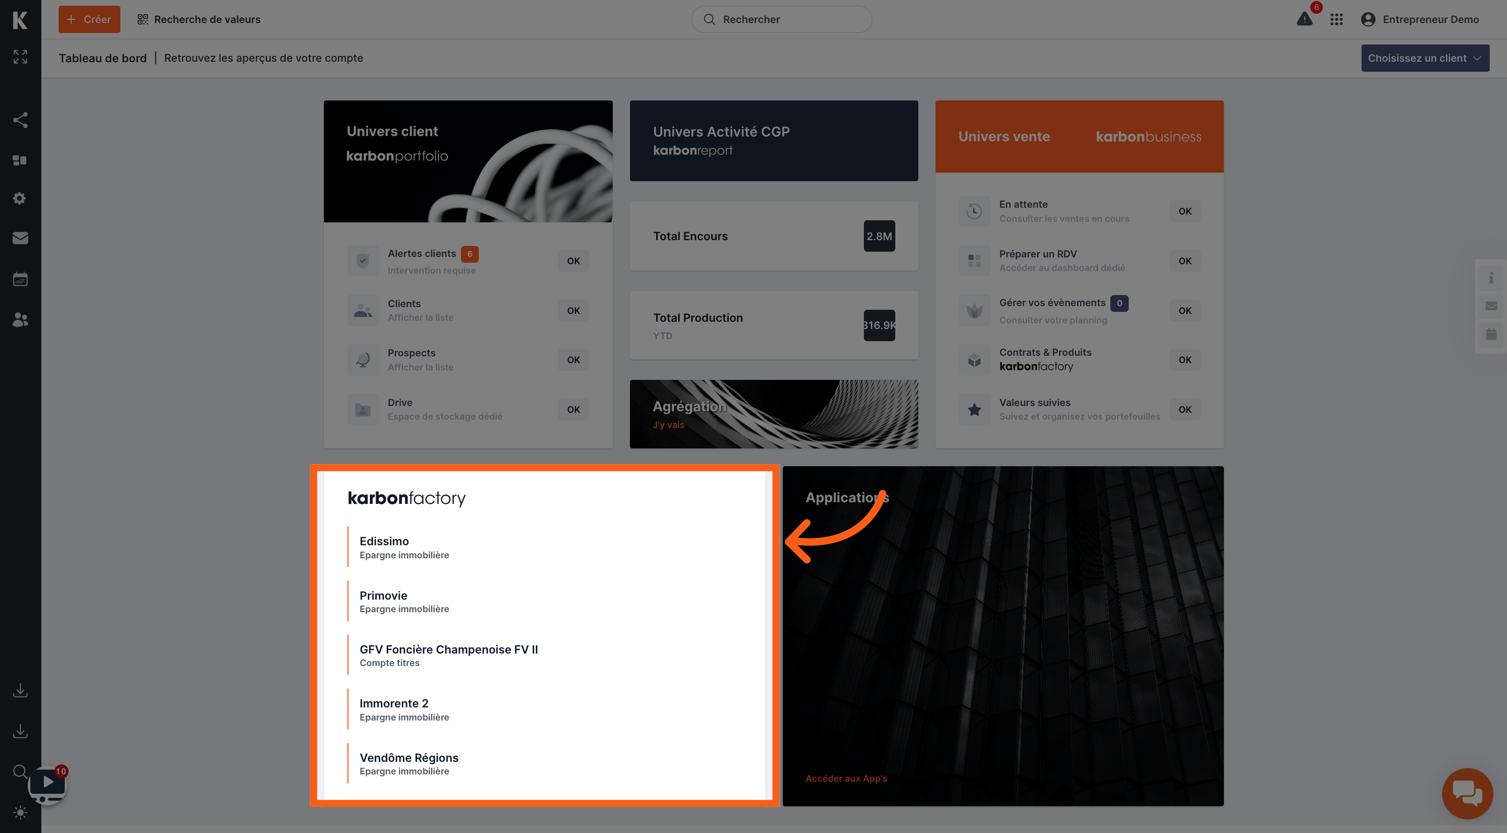Image resolution: width=1507 pixels, height=833 pixels.
Task: Click OK for Clients
Action: 573,311
